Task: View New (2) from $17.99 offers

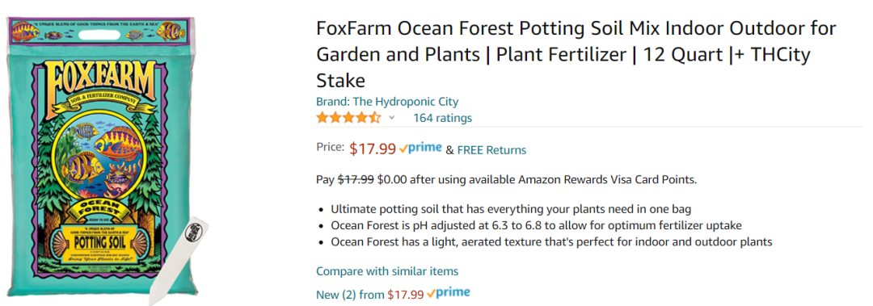Action: 369,295
